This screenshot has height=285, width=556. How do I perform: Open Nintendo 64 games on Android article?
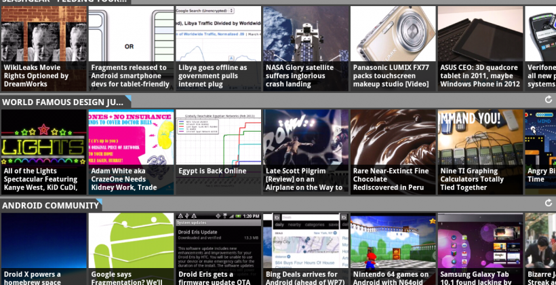tap(393, 249)
